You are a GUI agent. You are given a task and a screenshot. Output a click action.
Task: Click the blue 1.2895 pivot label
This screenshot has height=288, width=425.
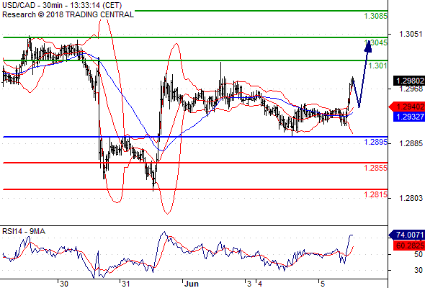tap(375, 142)
